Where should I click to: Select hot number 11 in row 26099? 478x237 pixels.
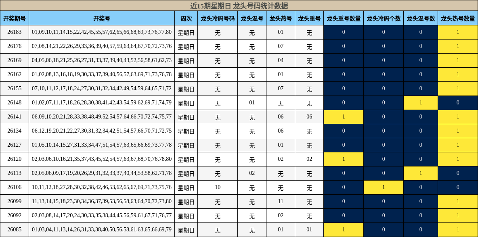pos(281,202)
